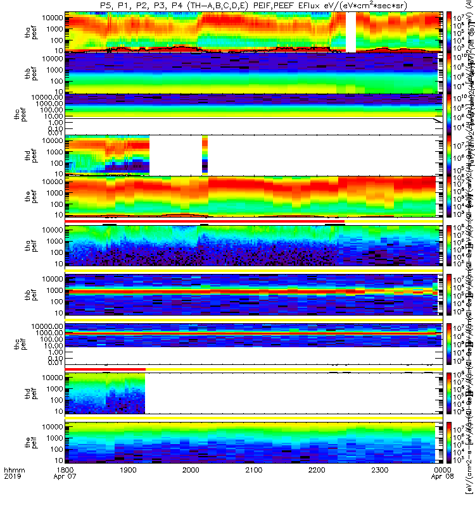
Task: Click the yellow bar directly above the the peif panel
Action: (254, 418)
